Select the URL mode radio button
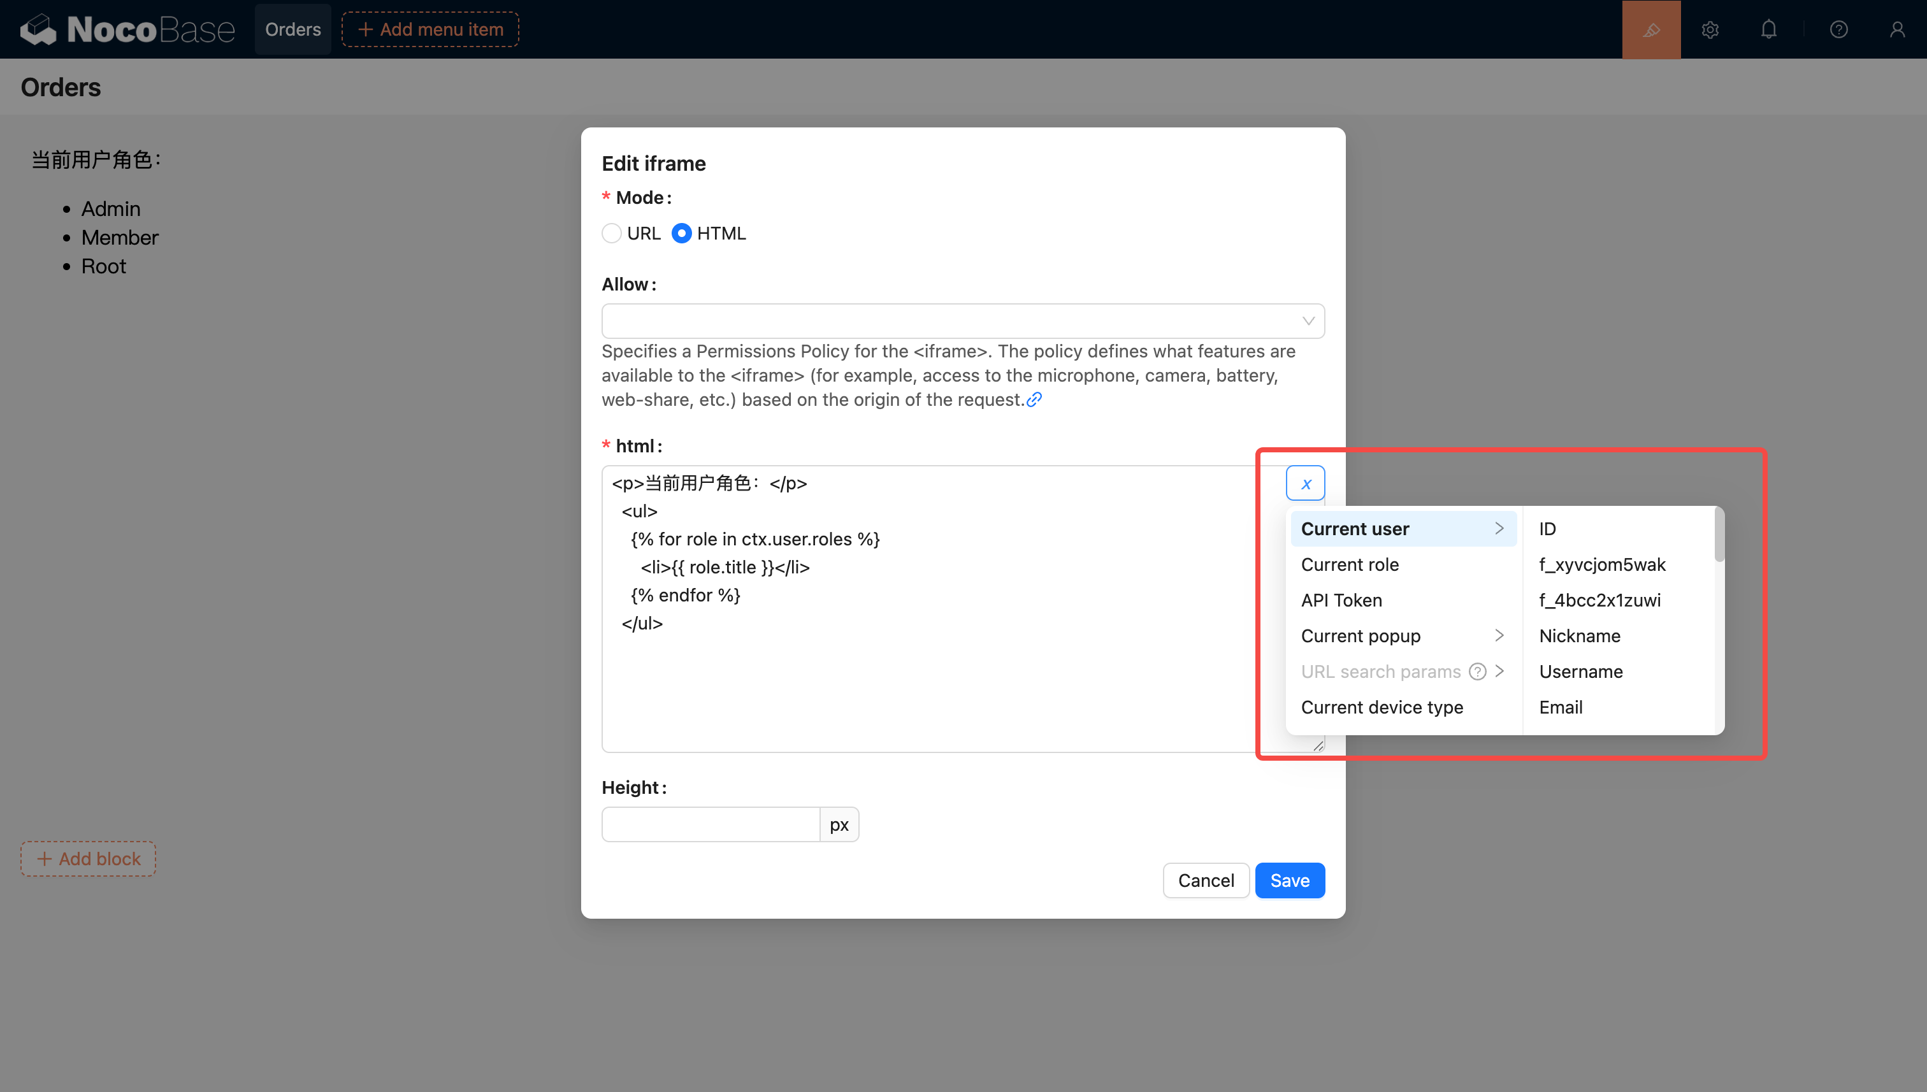Image resolution: width=1927 pixels, height=1092 pixels. pyautogui.click(x=611, y=233)
